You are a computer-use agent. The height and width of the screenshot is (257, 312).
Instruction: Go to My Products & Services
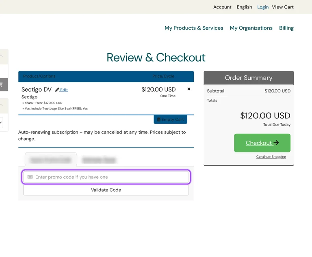(194, 28)
